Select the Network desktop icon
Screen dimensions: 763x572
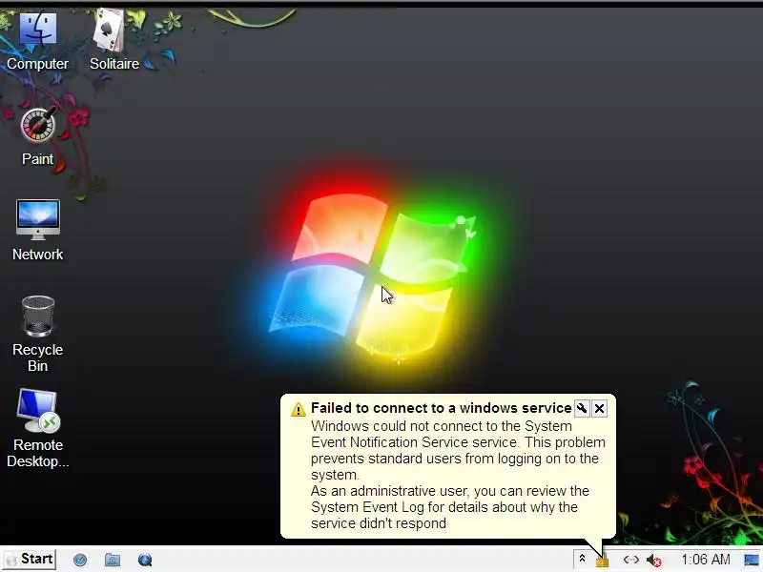coord(37,231)
